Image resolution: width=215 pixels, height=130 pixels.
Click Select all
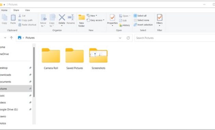point(140,16)
